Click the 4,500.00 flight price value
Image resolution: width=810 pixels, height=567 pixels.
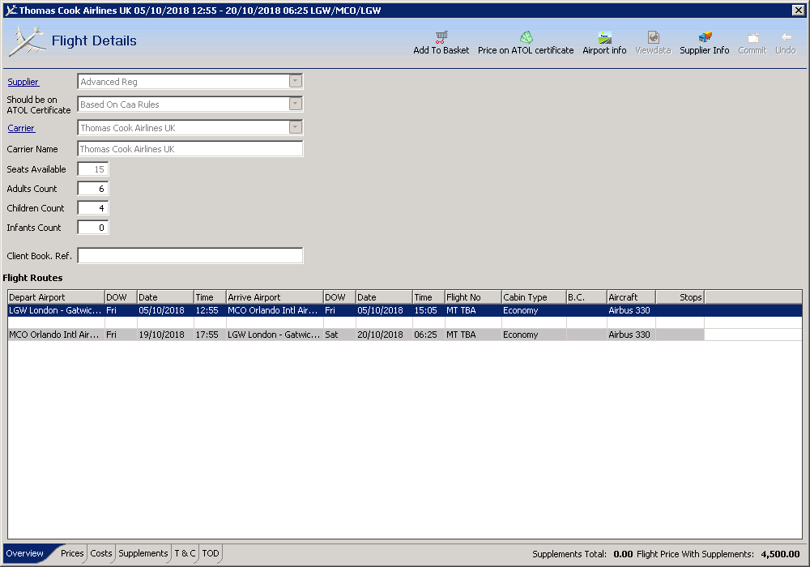pyautogui.click(x=780, y=554)
